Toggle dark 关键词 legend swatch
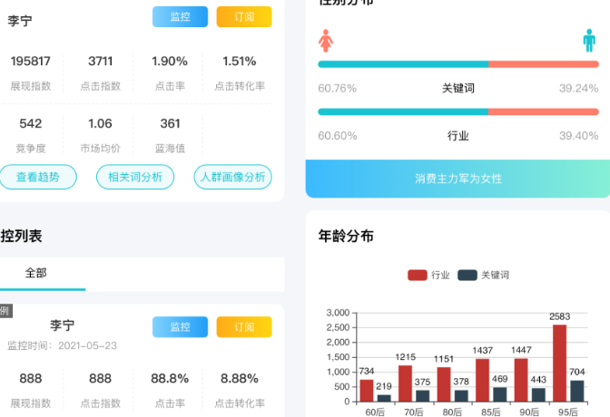610x417 pixels. 467,276
